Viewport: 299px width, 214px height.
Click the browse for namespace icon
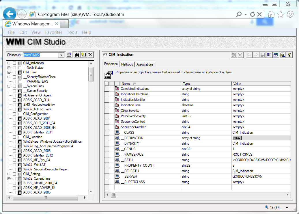pos(69,55)
